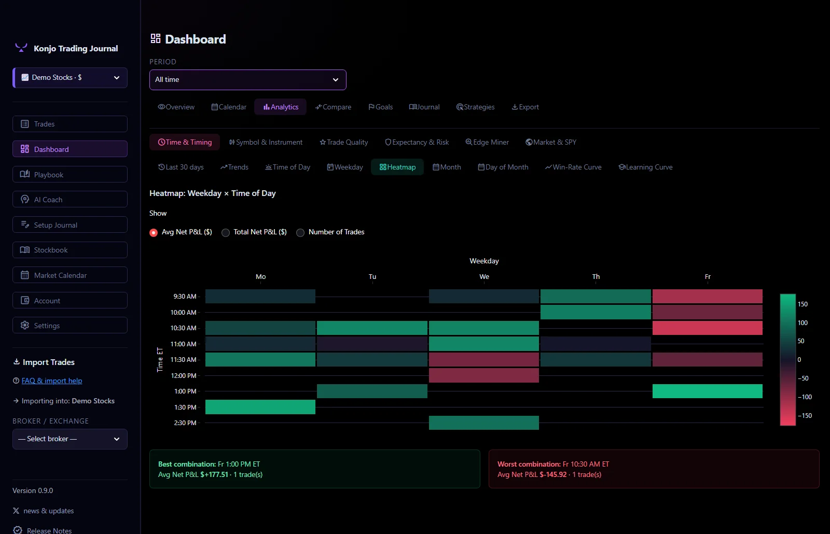
Task: Click the Heatmap grid icon
Action: click(x=383, y=167)
